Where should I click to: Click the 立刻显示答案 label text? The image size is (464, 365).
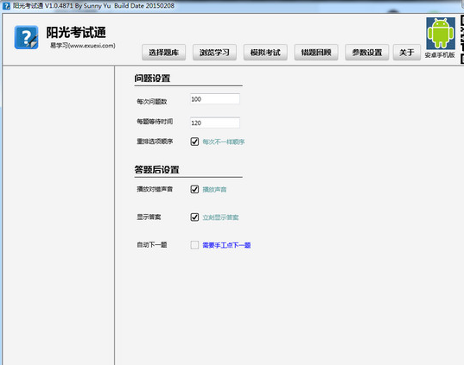point(220,217)
